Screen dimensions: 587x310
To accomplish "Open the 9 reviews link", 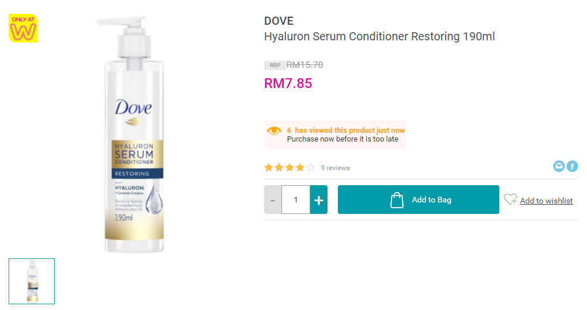I will click(x=335, y=168).
